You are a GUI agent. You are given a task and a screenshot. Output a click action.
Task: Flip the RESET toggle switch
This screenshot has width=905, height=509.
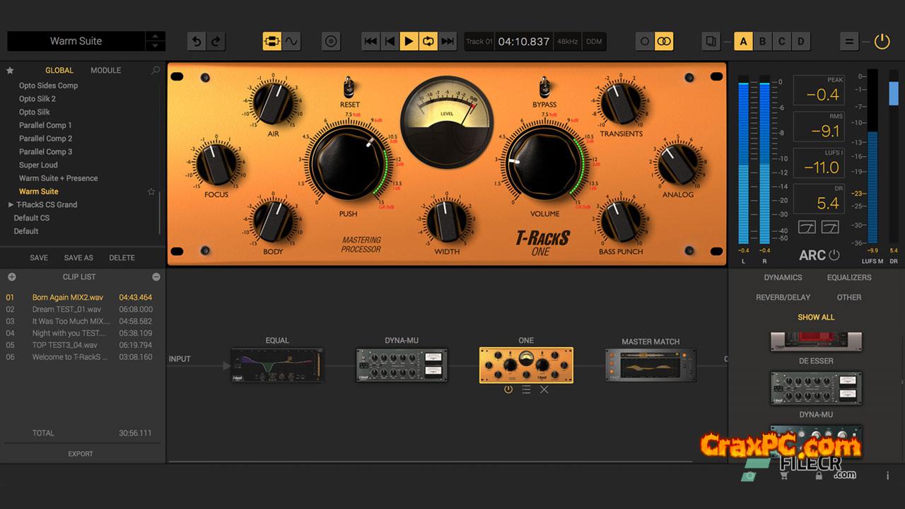coord(349,88)
